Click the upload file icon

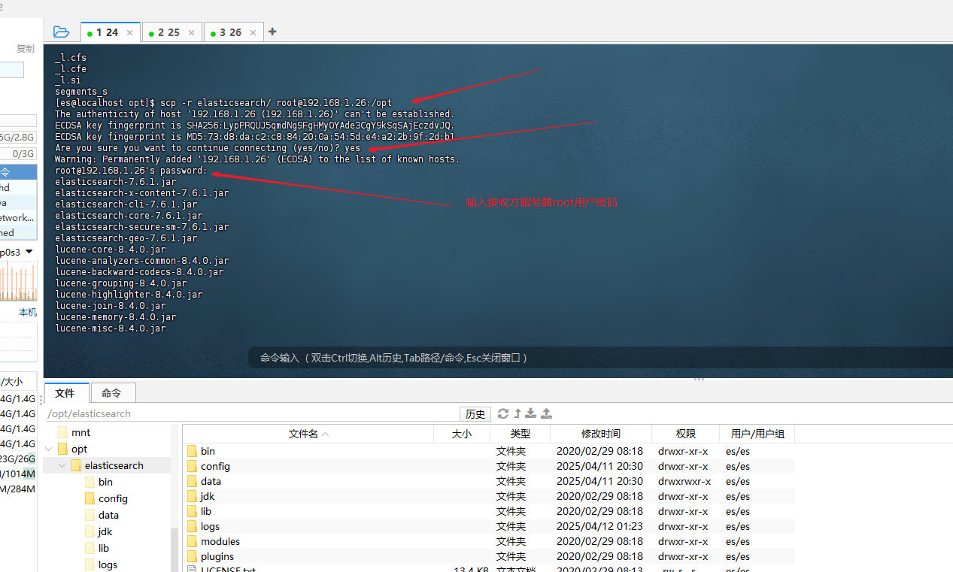547,413
